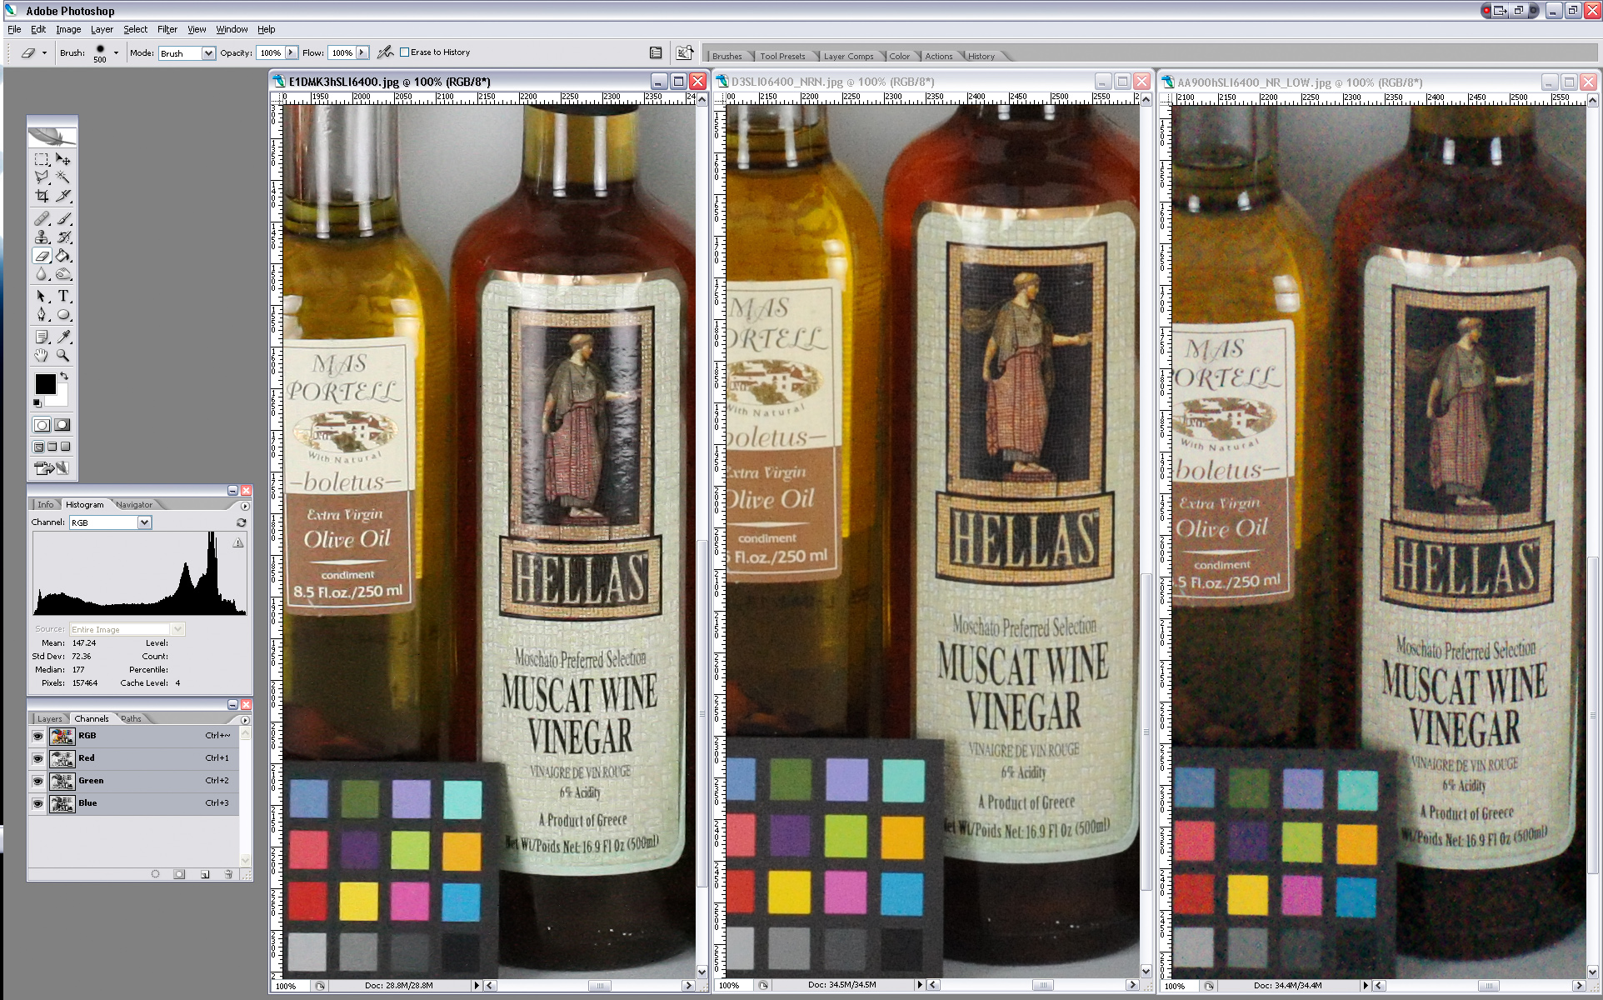Open the Flow slider arrow
Image resolution: width=1603 pixels, height=1000 pixels.
[x=362, y=52]
